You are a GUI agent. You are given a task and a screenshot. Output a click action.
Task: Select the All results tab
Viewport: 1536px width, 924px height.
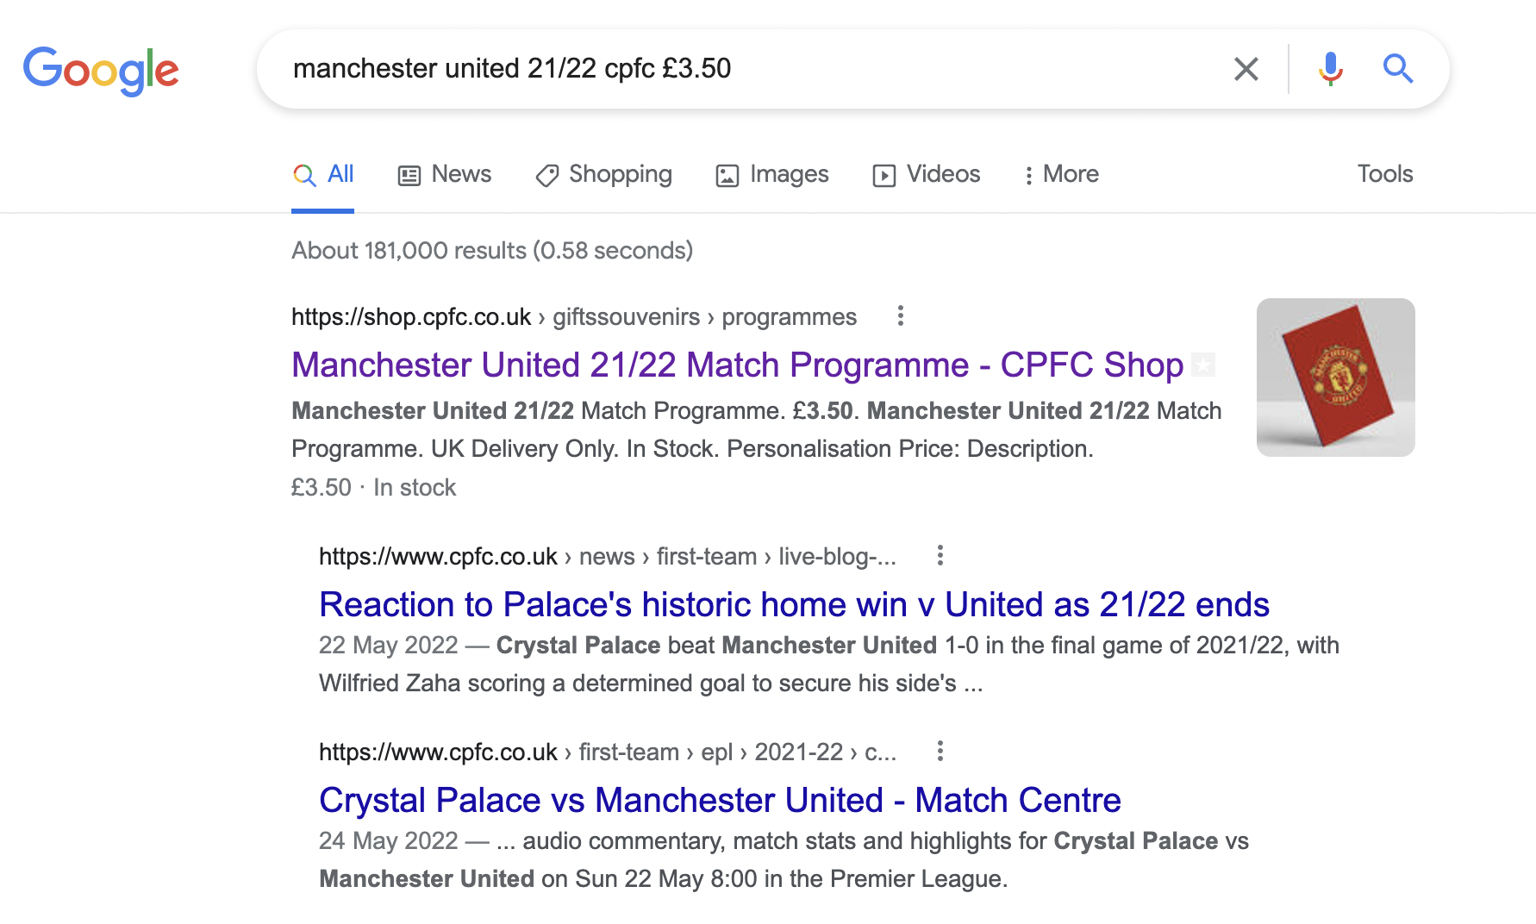324,175
